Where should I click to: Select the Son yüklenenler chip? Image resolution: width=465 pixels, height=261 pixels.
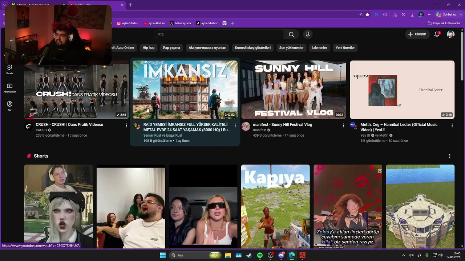[x=291, y=47]
